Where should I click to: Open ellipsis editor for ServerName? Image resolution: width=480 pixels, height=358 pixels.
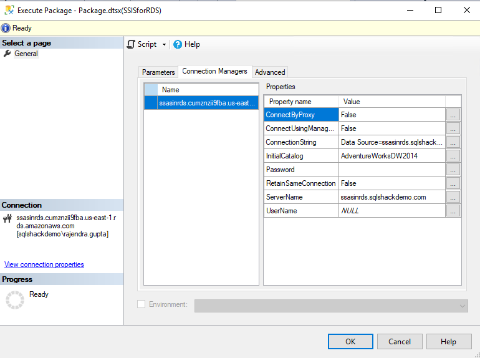453,197
